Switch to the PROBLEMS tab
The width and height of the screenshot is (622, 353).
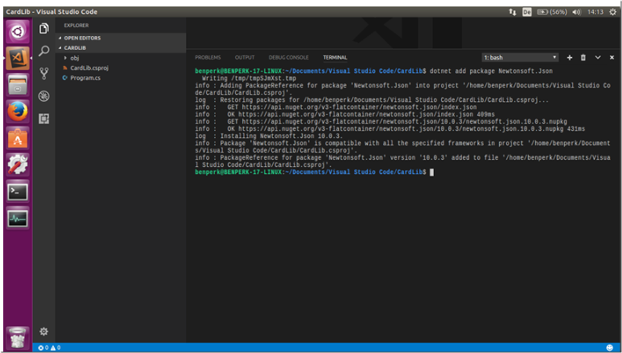tap(208, 57)
